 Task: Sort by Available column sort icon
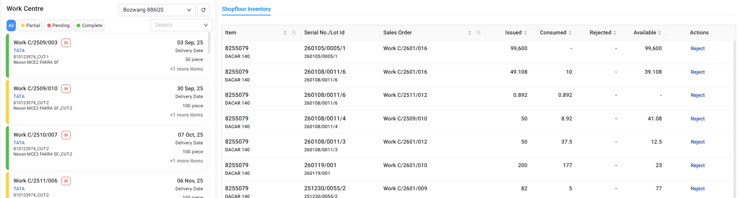[659, 33]
